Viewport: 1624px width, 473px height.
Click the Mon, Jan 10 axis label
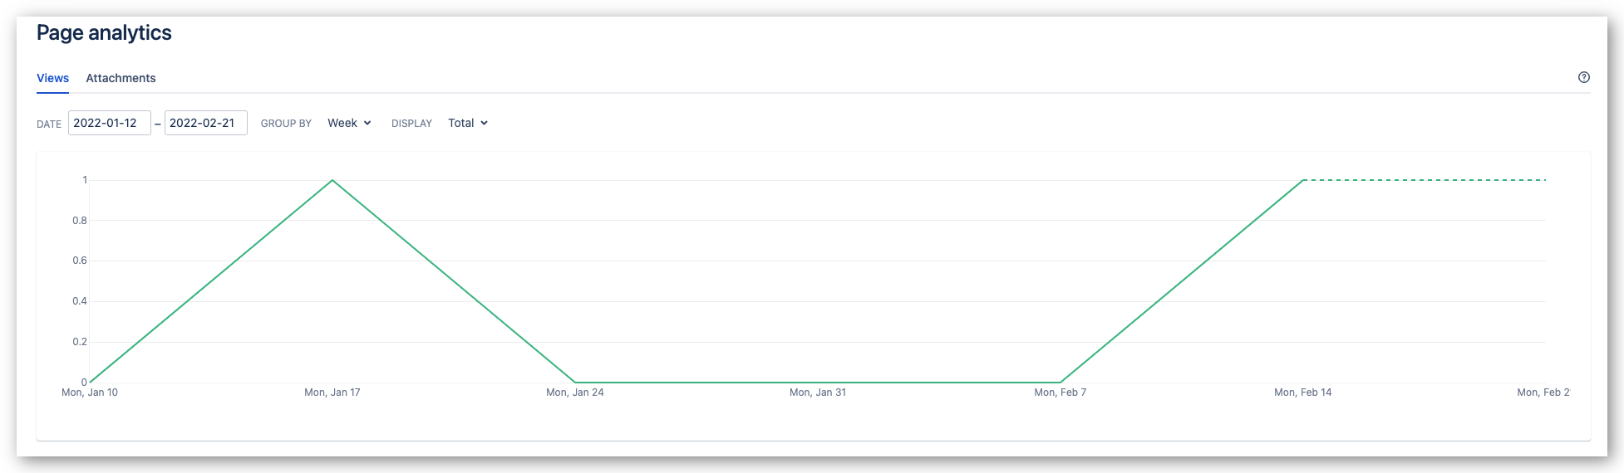click(x=90, y=393)
